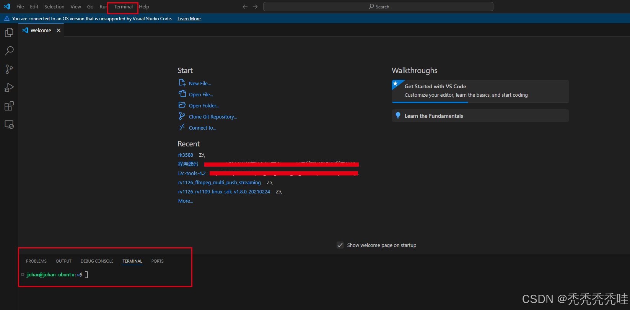Open the Edit menu

tap(34, 6)
